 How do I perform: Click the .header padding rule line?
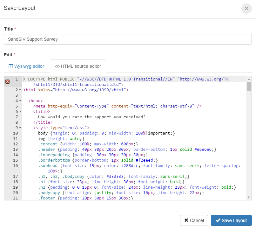point(127,149)
